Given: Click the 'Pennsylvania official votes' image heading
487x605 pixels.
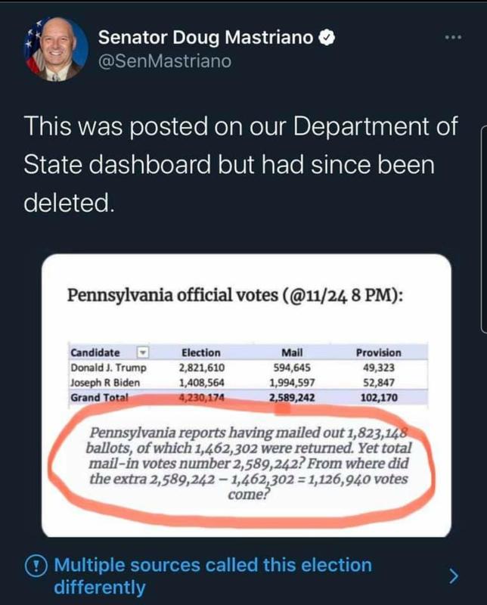Looking at the screenshot, I should [x=235, y=293].
